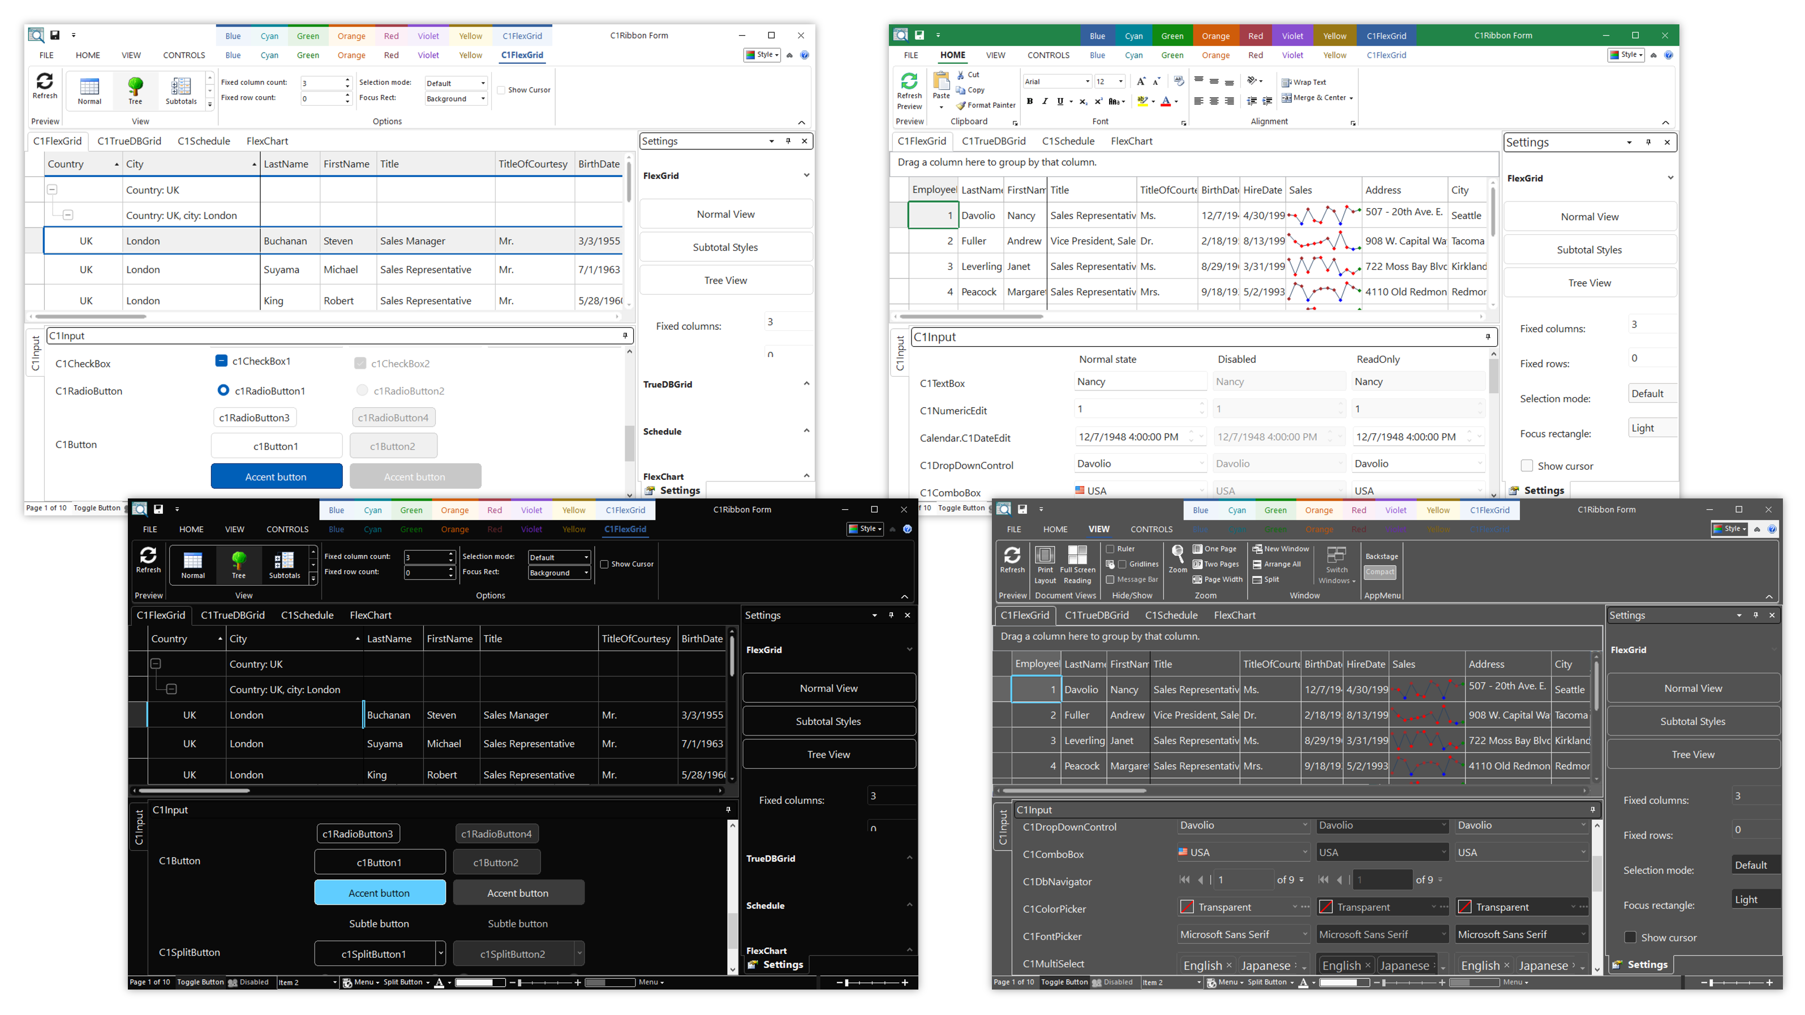This screenshot has height=1015, width=1805.
Task: Switch to FlexChart tab in black window
Action: [370, 615]
